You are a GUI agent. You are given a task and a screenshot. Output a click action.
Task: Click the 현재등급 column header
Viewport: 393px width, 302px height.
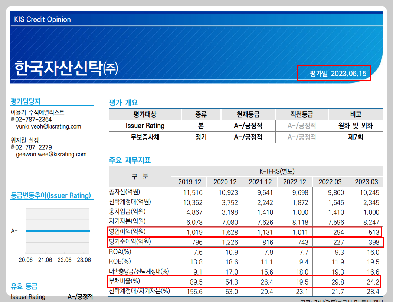248,115
